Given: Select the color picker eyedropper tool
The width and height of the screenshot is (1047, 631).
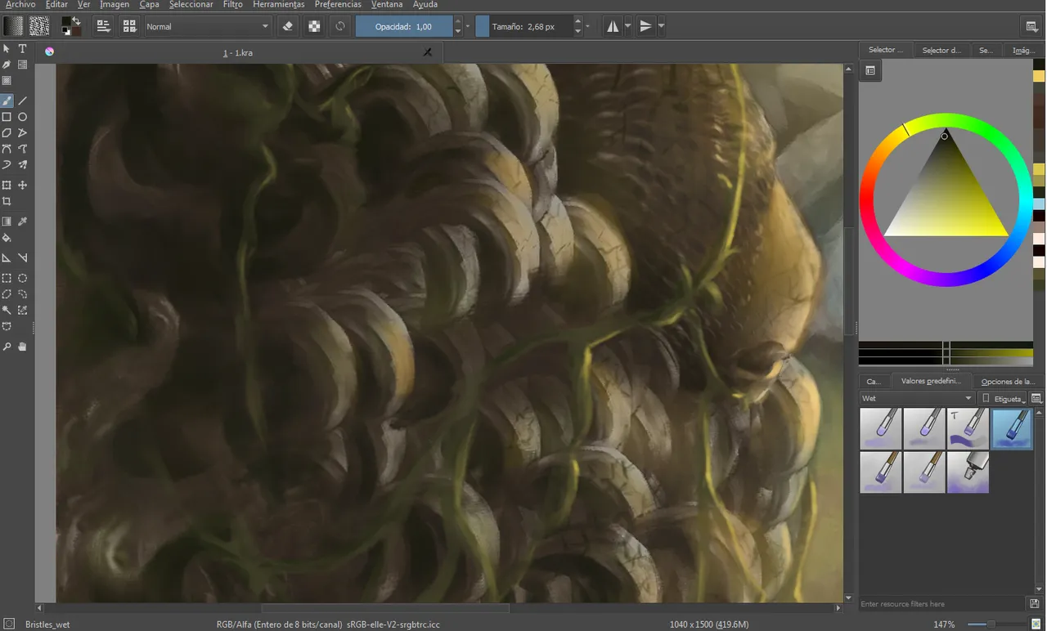Looking at the screenshot, I should (23, 222).
